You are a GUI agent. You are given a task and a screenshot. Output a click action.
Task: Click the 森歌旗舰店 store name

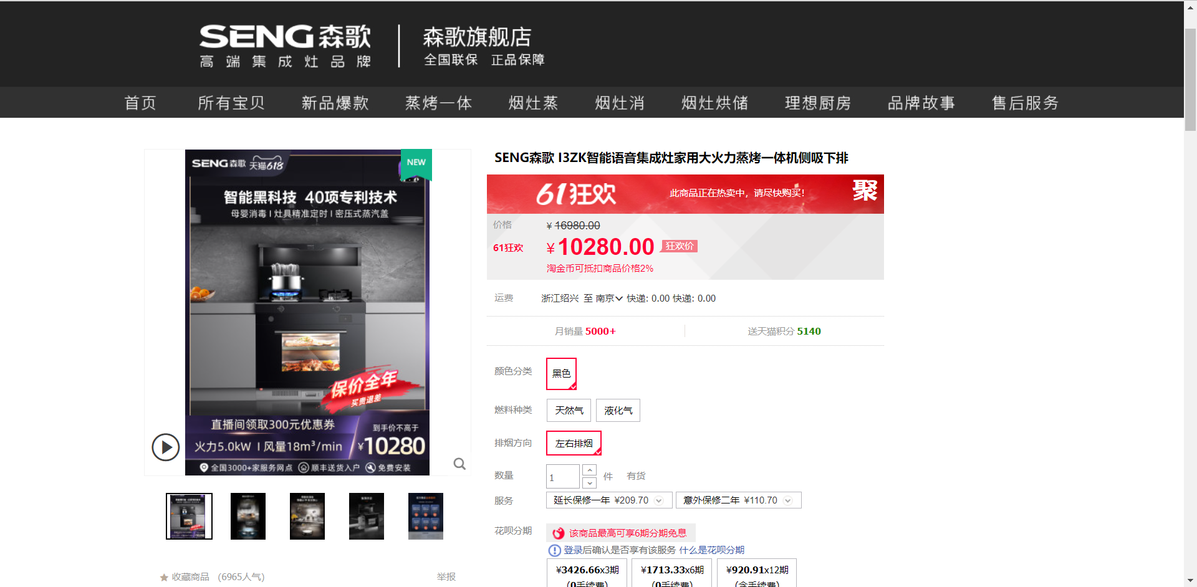pos(478,37)
